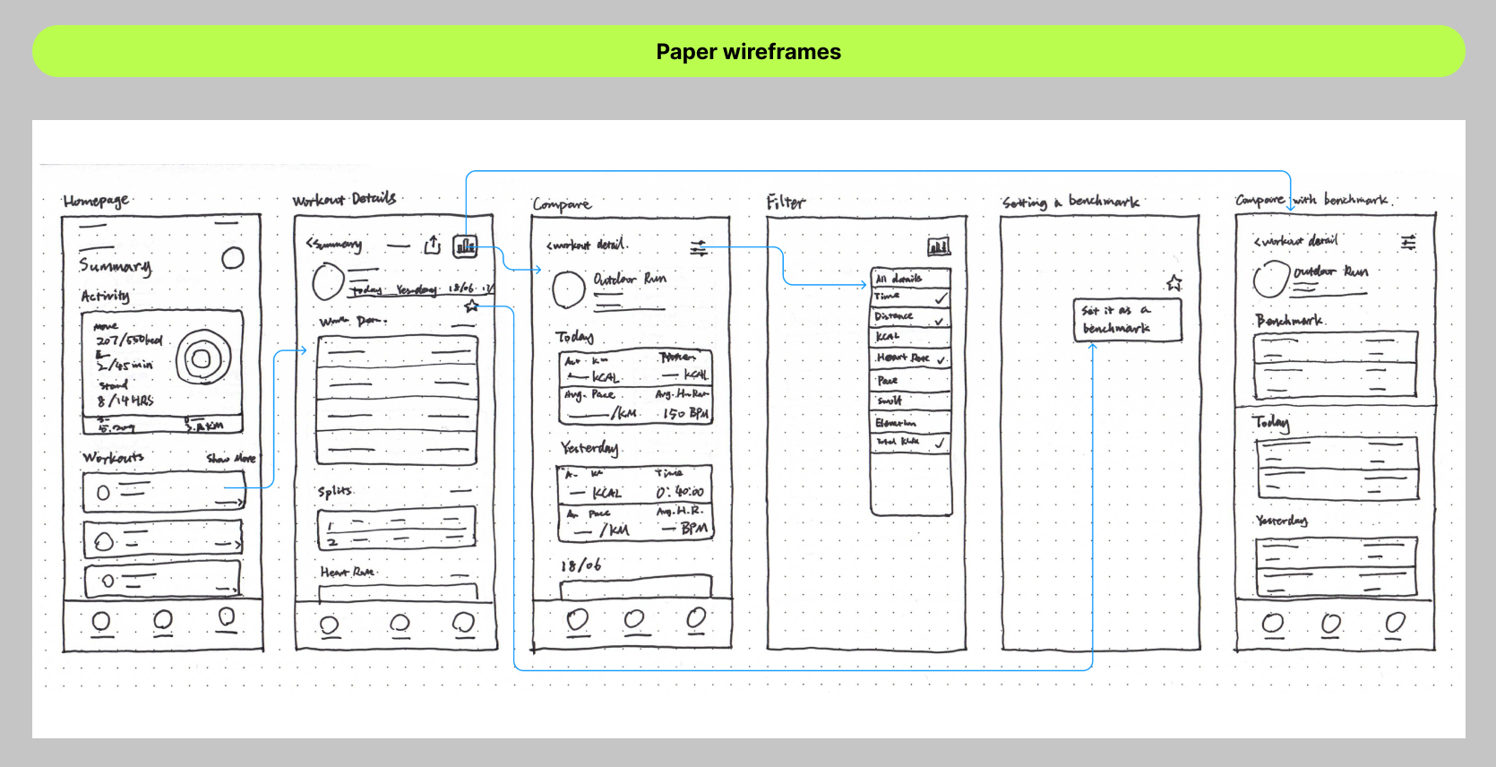Click the 'Paper wireframes' title banner

pyautogui.click(x=749, y=51)
